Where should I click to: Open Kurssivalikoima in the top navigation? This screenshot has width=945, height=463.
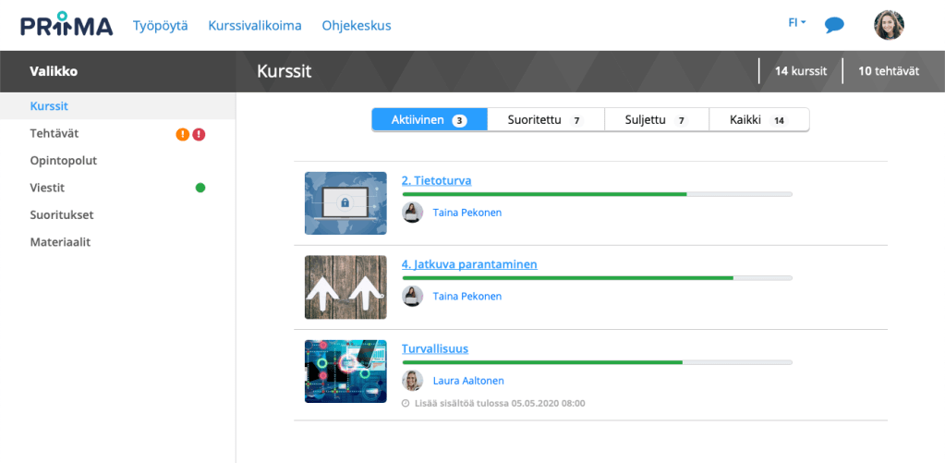(x=255, y=26)
